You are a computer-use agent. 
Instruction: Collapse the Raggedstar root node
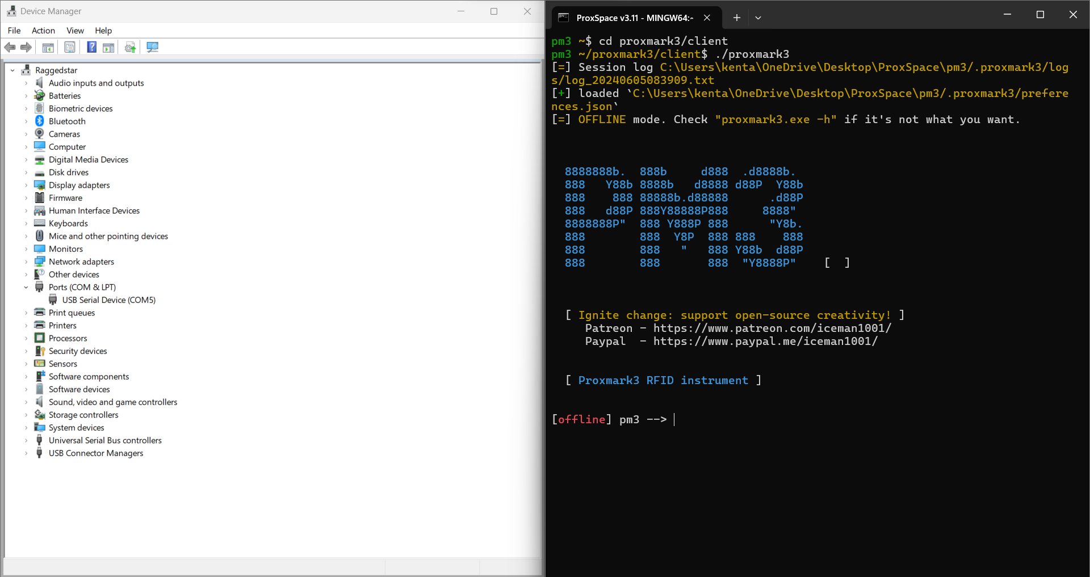[x=12, y=70]
